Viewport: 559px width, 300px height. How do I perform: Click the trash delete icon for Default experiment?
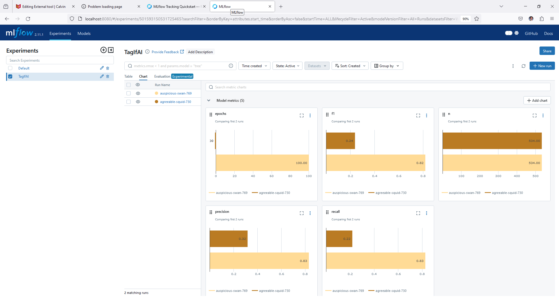click(x=108, y=68)
